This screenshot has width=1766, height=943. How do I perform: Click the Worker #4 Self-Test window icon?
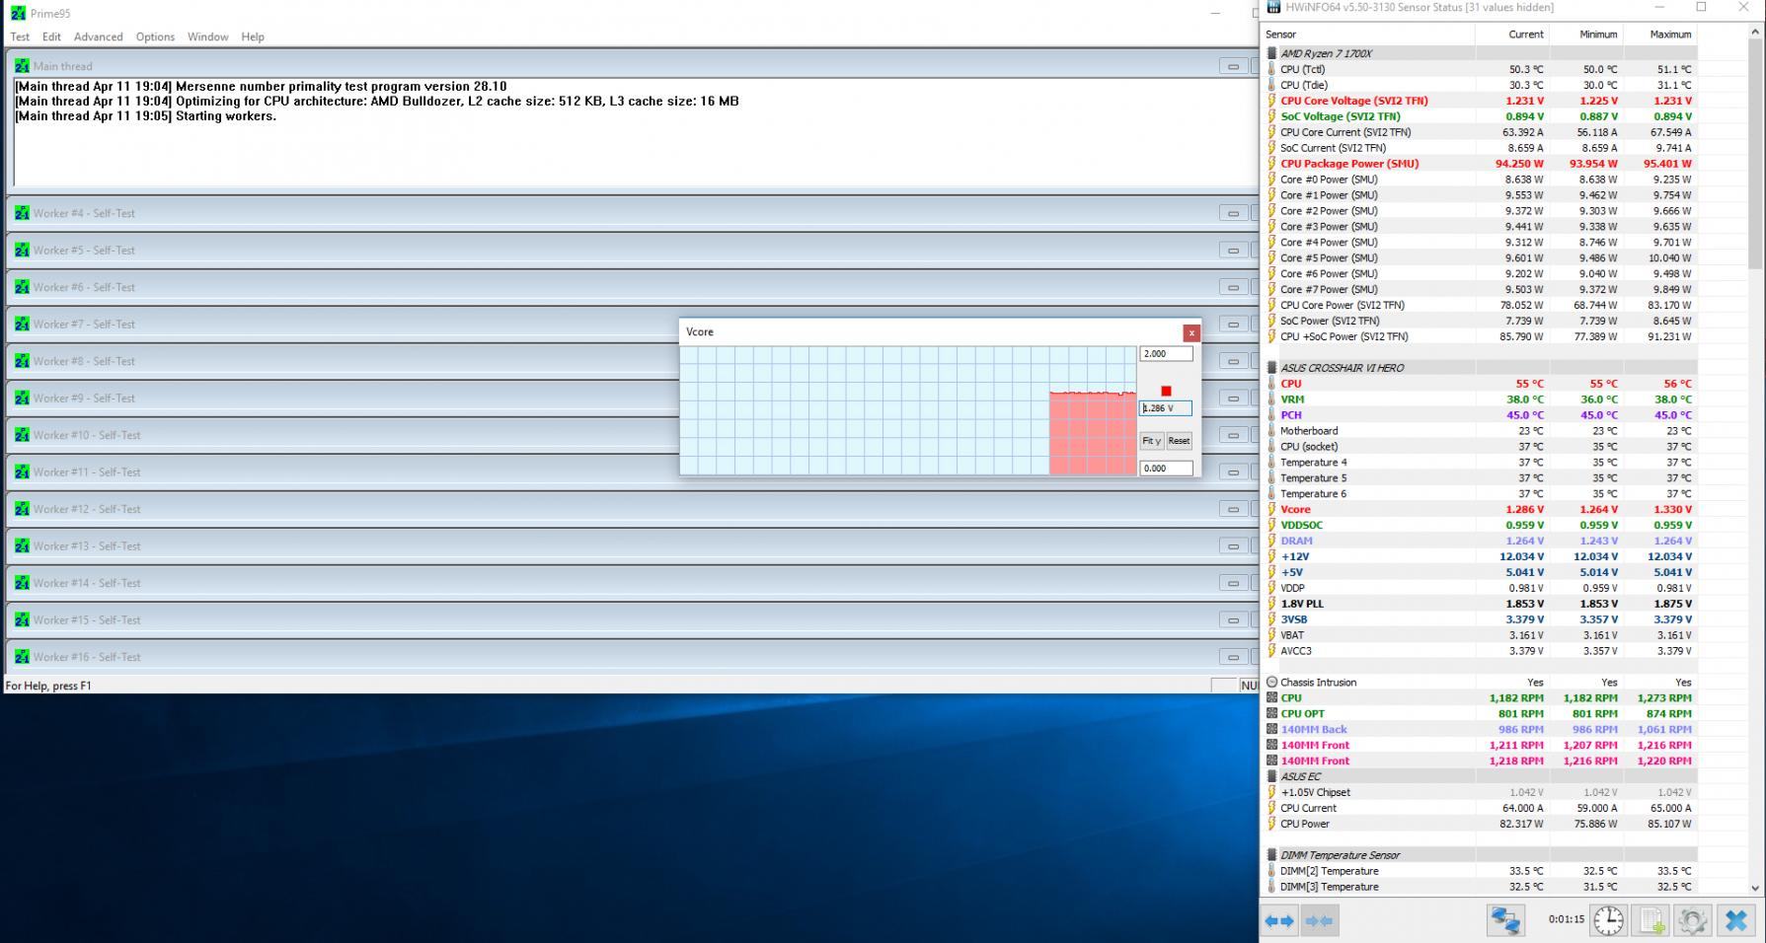(22, 213)
